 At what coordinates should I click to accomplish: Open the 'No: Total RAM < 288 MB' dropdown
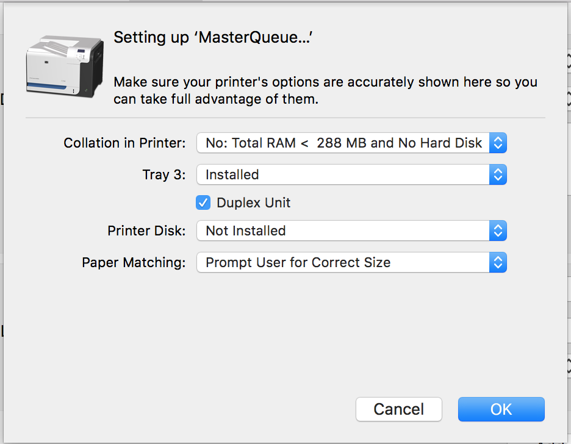pyautogui.click(x=351, y=143)
